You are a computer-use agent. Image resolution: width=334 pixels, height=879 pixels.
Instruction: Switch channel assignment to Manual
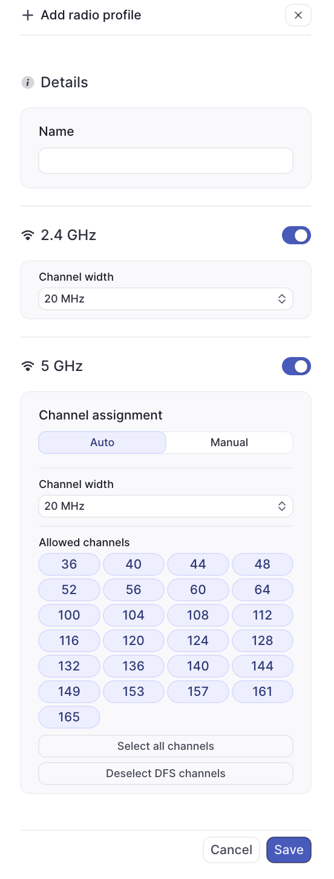pyautogui.click(x=229, y=443)
